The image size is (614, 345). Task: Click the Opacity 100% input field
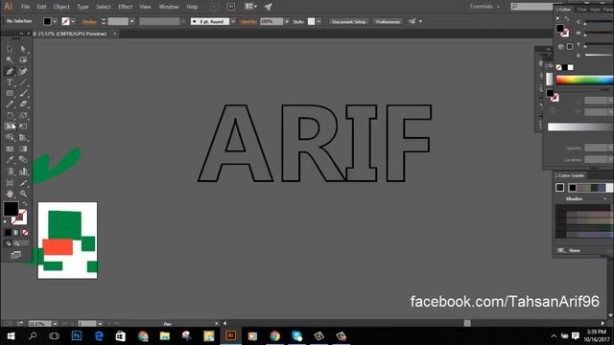[x=272, y=21]
